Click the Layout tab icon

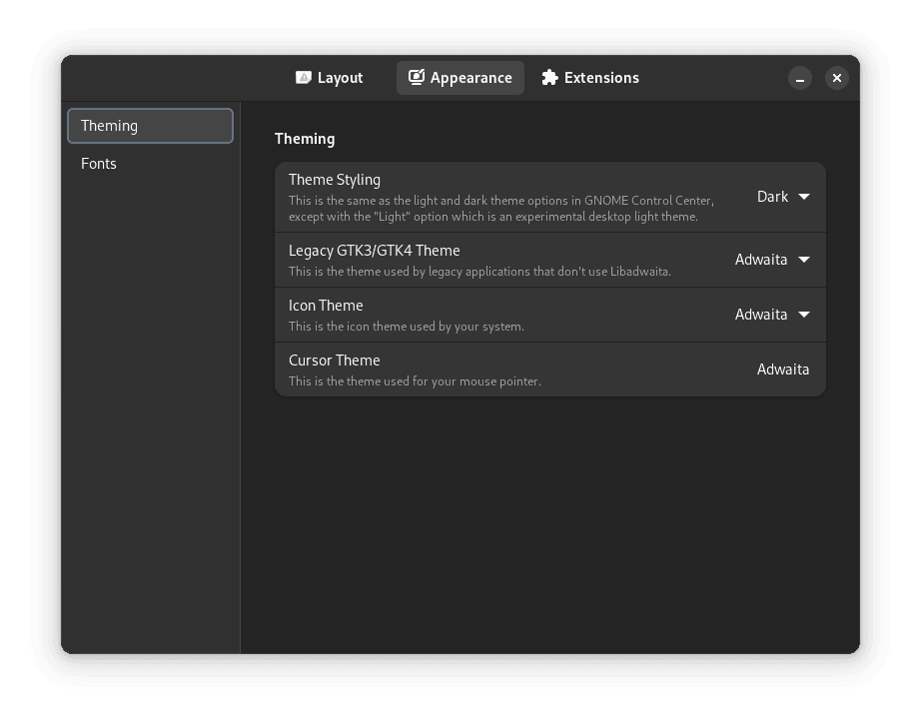coord(304,78)
